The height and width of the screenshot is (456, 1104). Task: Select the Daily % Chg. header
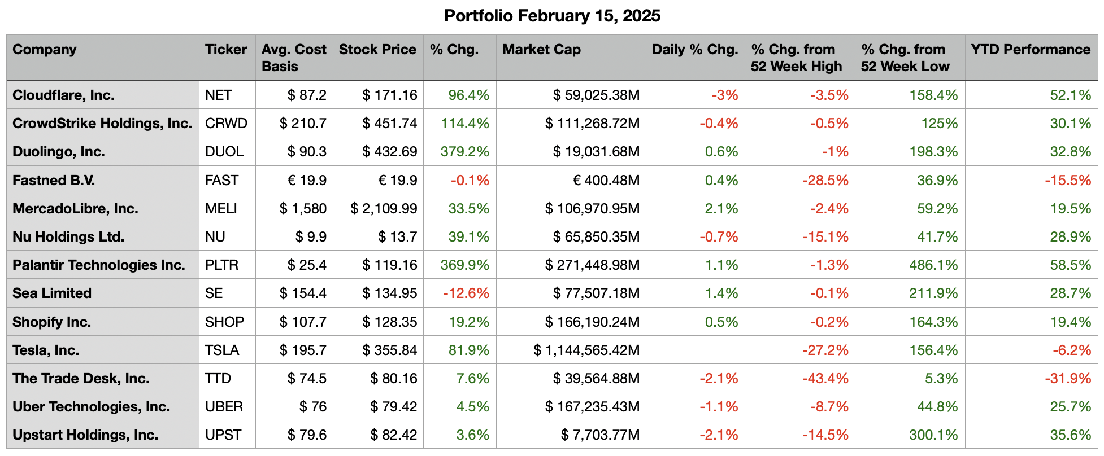(695, 50)
